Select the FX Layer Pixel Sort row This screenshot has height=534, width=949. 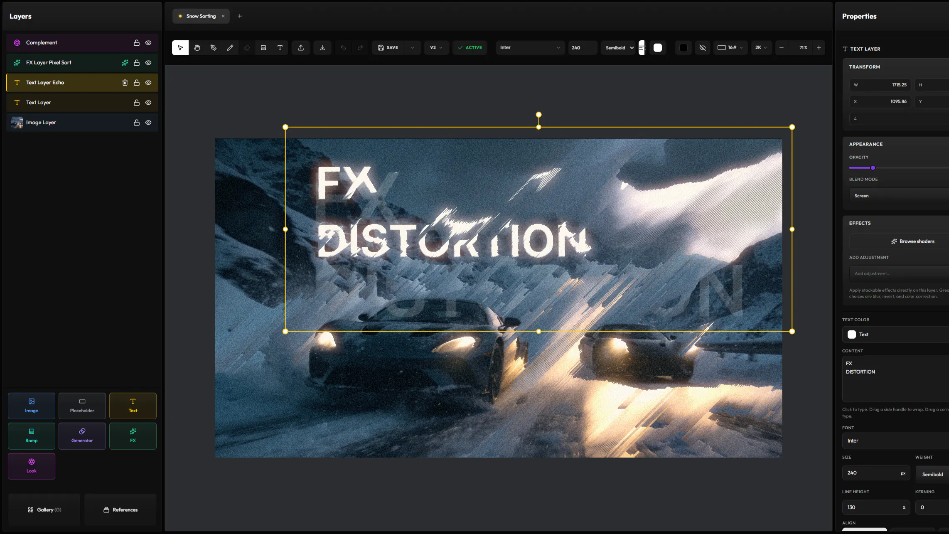pos(82,63)
